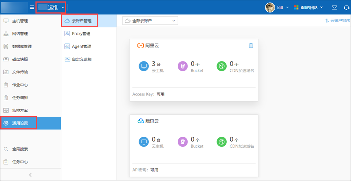The width and height of the screenshot is (351, 181).
Task: Open 数据库管理 in sidebar
Action: [x=30, y=46]
